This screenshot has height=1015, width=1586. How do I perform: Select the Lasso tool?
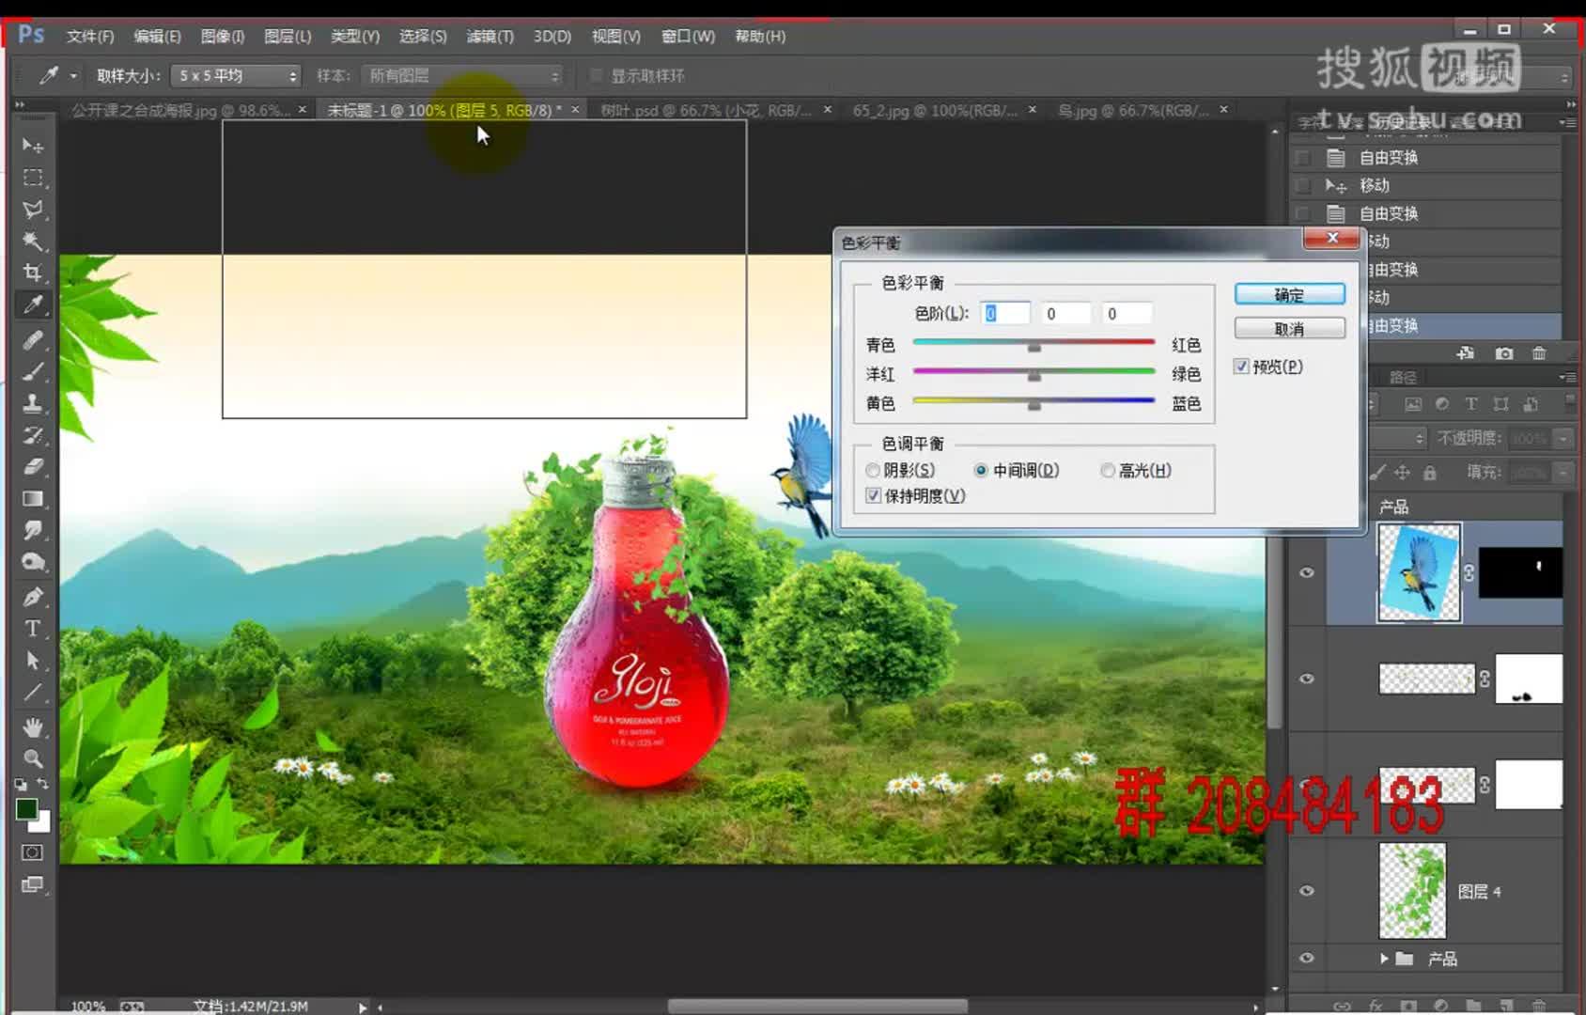click(x=33, y=209)
